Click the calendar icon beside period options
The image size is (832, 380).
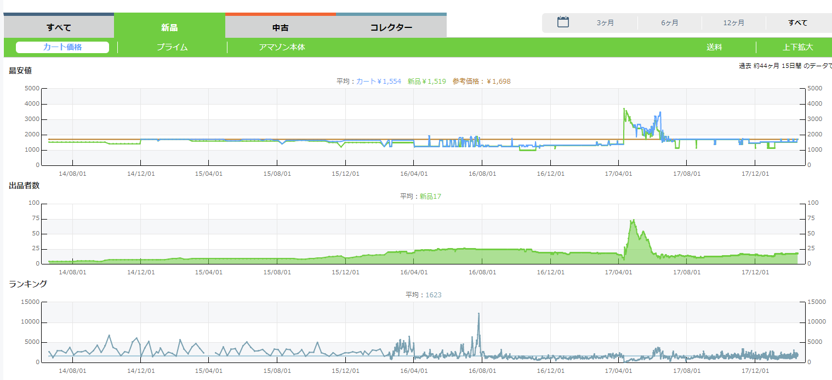(563, 22)
